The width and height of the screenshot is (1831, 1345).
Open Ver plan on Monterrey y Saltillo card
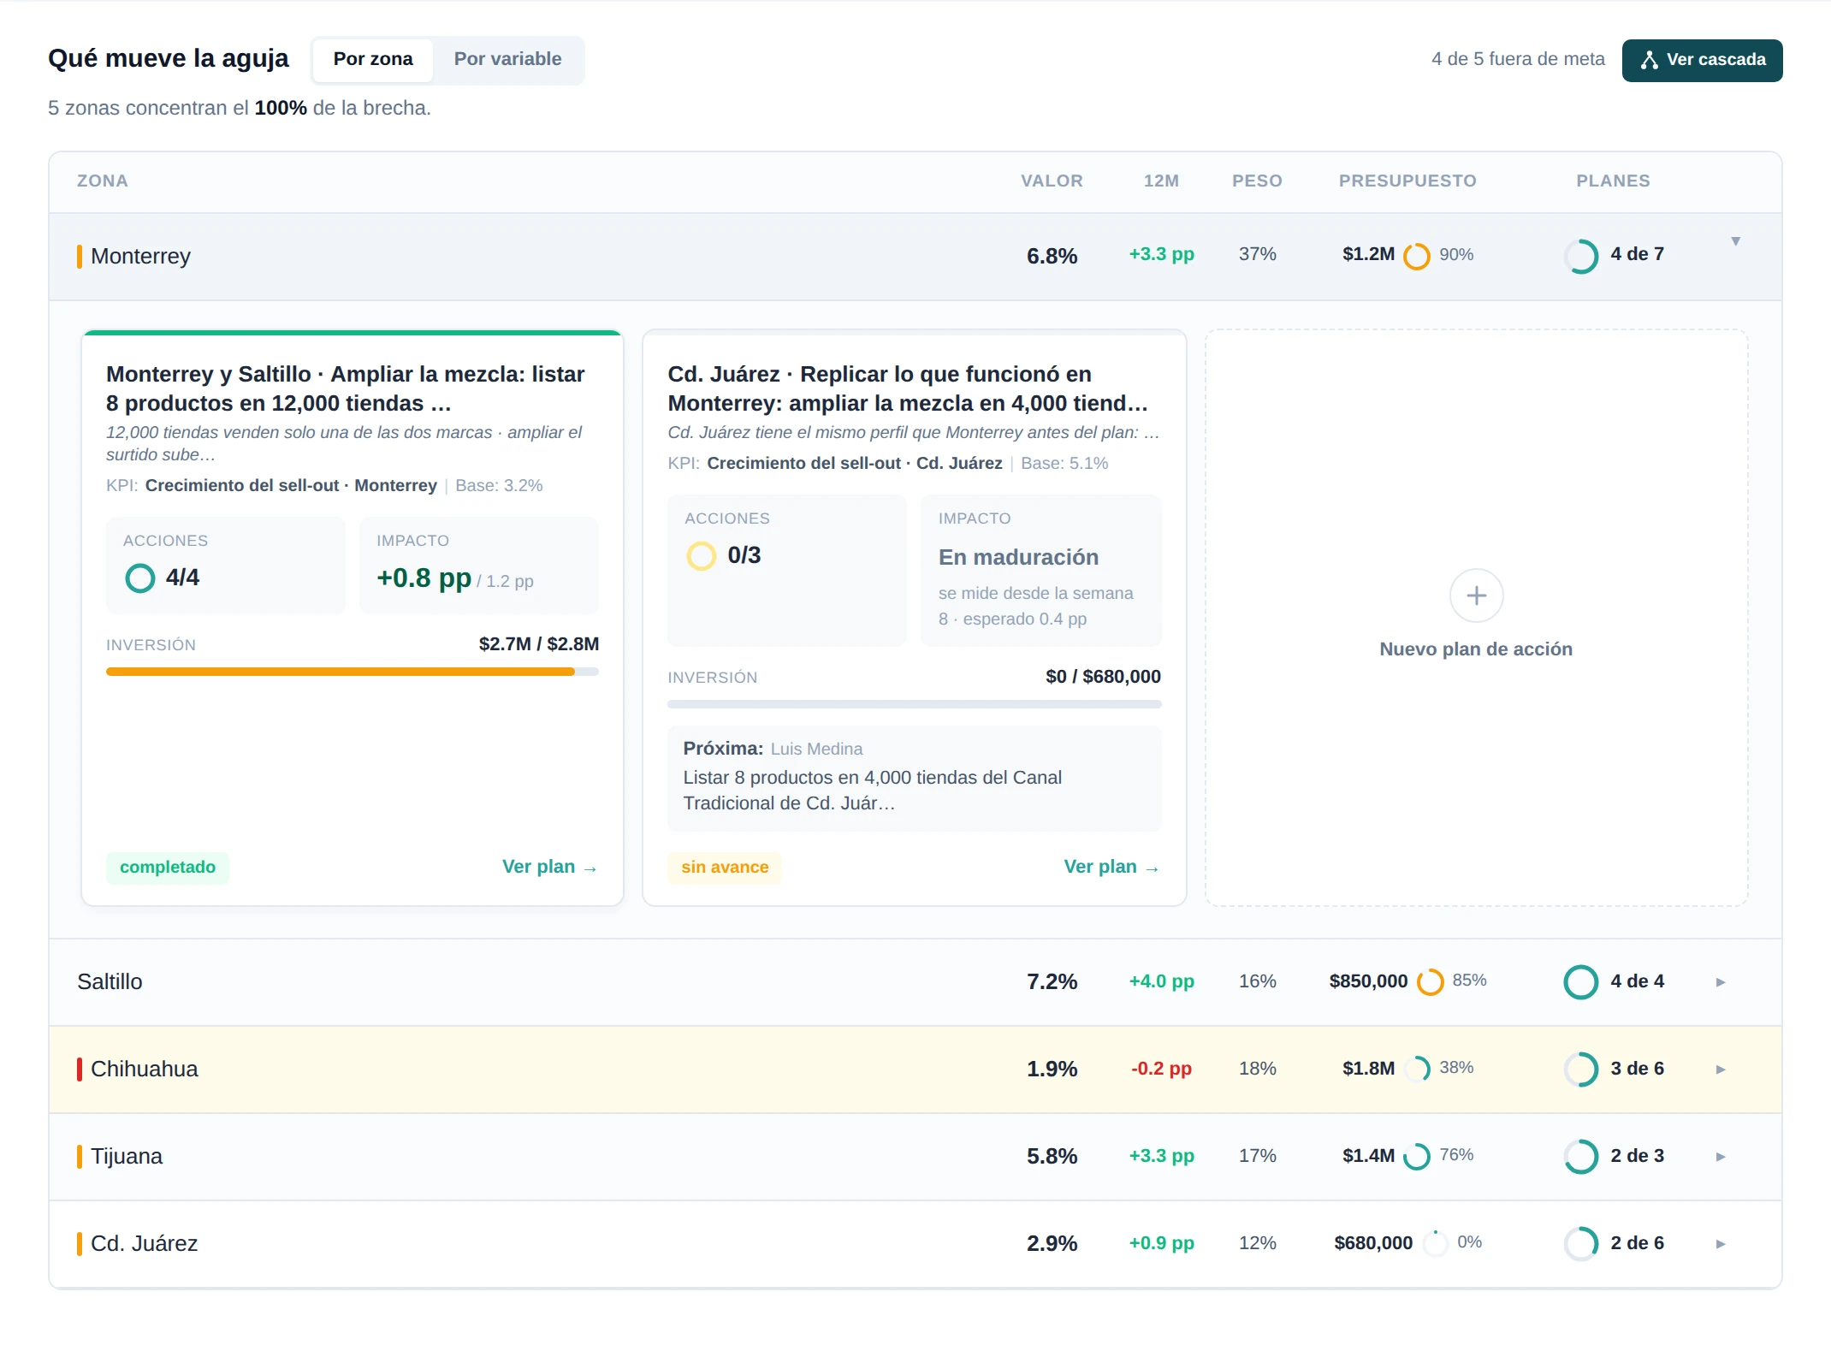(549, 867)
